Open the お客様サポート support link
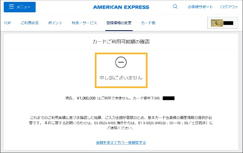The image size is (243, 153). tap(200, 7)
